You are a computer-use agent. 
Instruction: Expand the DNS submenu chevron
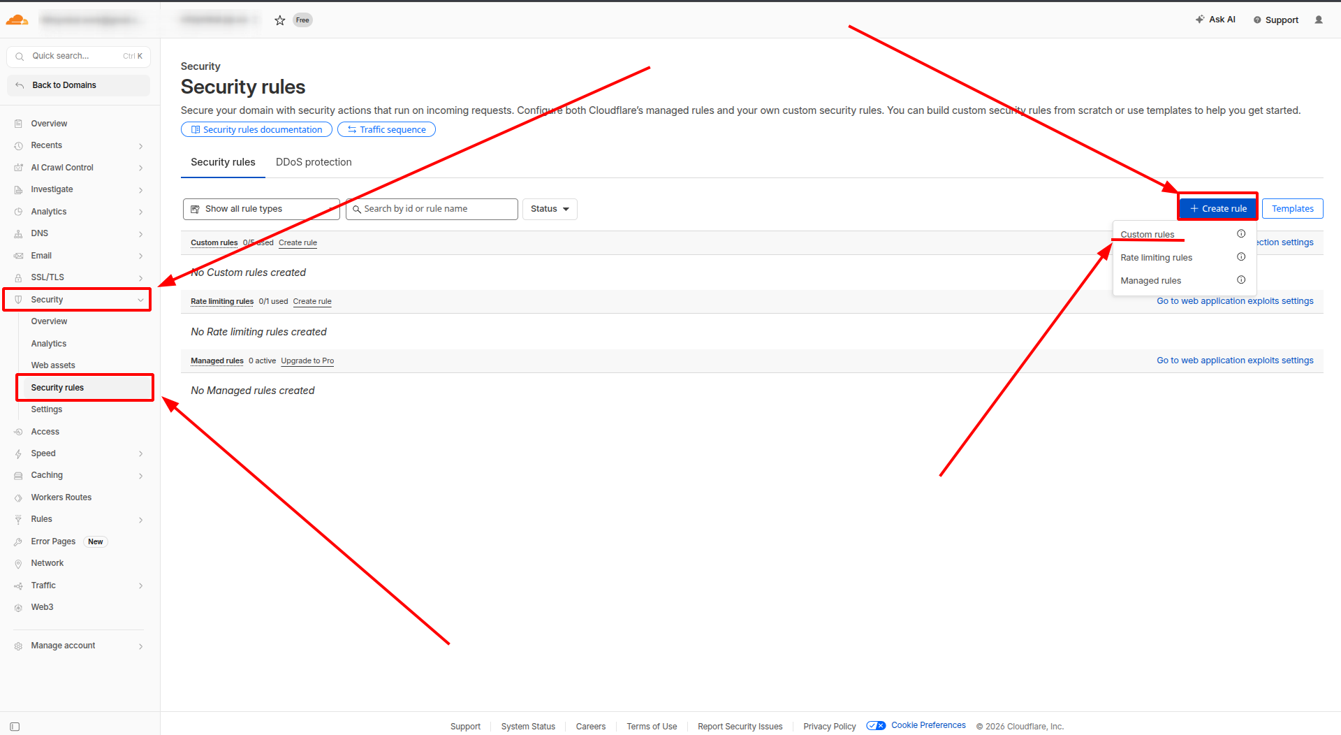click(141, 234)
